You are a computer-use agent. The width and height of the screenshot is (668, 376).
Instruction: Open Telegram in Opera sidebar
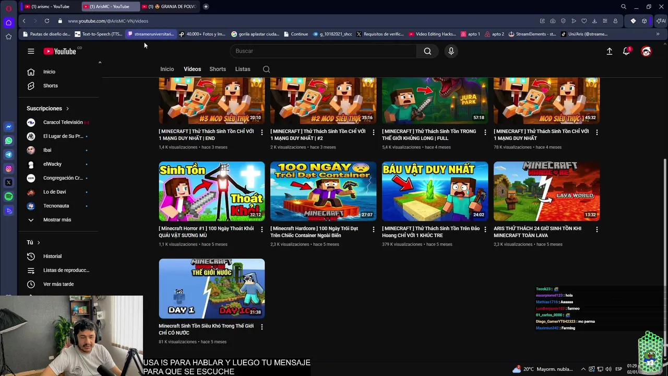pos(8,155)
